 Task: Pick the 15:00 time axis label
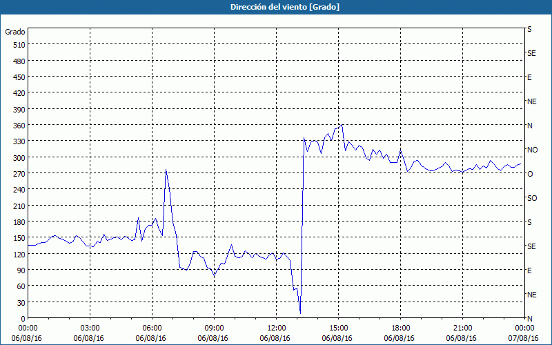tap(338, 328)
